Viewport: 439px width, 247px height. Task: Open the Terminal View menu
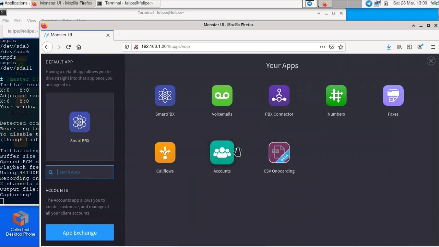coord(31,21)
